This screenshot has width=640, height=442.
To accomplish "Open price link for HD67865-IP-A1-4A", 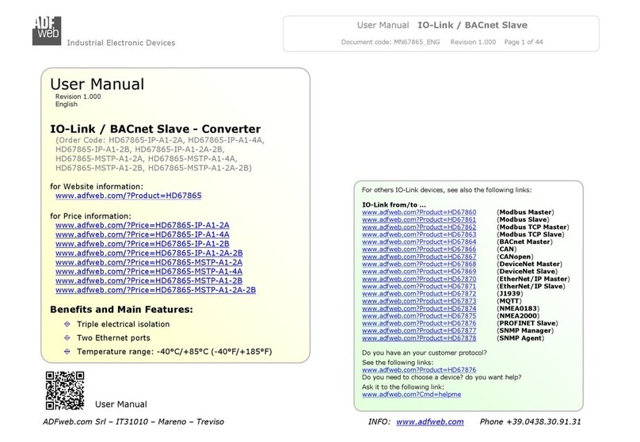I will tap(143, 234).
